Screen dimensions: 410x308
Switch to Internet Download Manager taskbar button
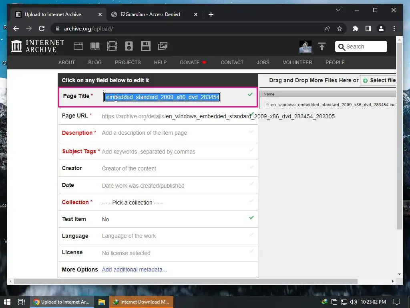141,302
